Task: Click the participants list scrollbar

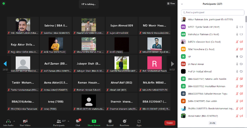Action: [x=246, y=19]
